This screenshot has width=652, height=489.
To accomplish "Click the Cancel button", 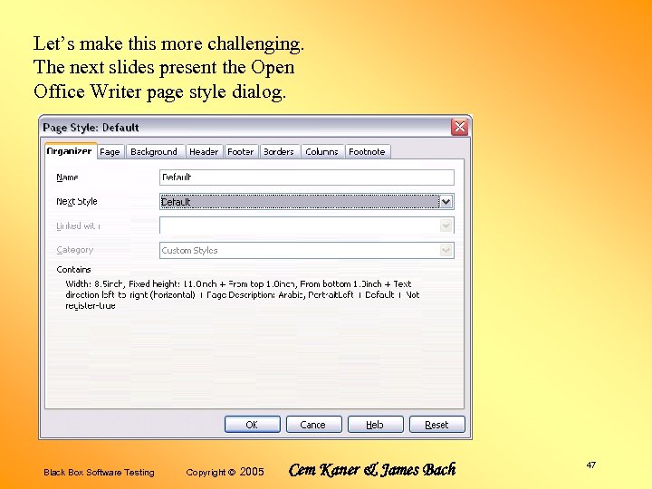I will pos(314,425).
